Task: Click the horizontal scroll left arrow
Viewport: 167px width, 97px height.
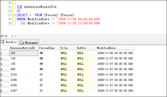Action: tap(16, 36)
